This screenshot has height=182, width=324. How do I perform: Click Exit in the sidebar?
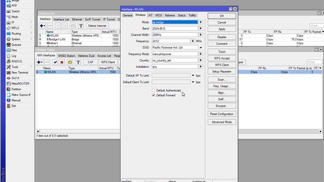(x=14, y=106)
